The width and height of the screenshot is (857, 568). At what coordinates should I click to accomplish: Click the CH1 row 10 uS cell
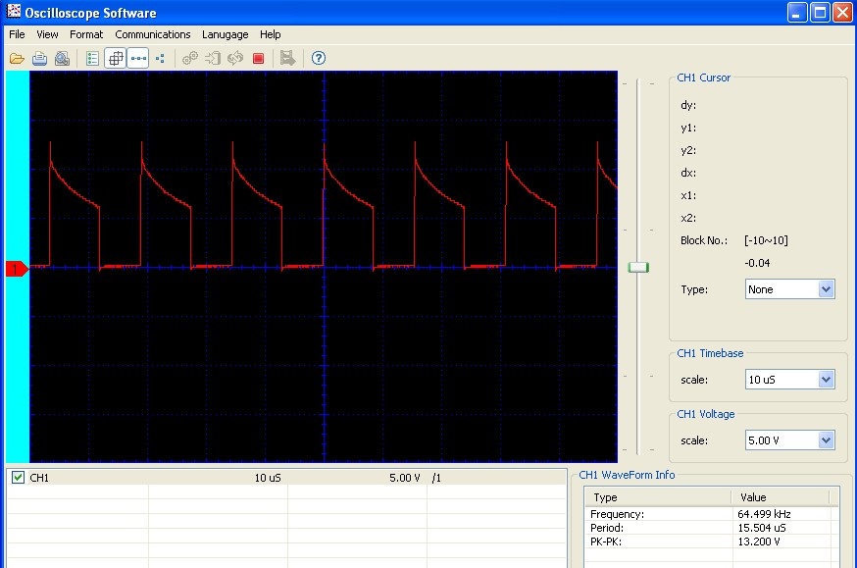tap(268, 478)
